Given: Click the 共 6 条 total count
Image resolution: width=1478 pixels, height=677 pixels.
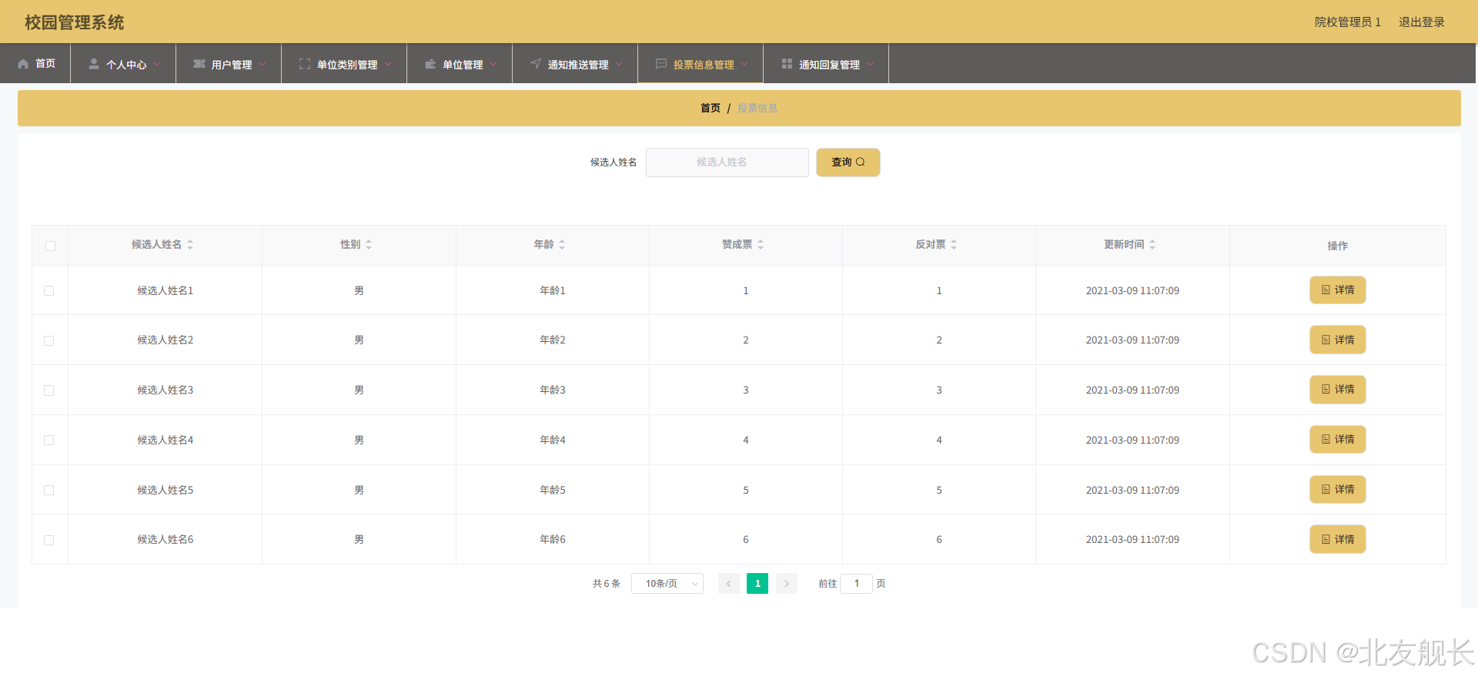Looking at the screenshot, I should (607, 584).
